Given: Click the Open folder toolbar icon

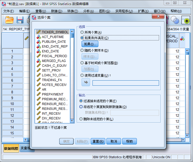Looking at the screenshot, I should click(9, 20).
